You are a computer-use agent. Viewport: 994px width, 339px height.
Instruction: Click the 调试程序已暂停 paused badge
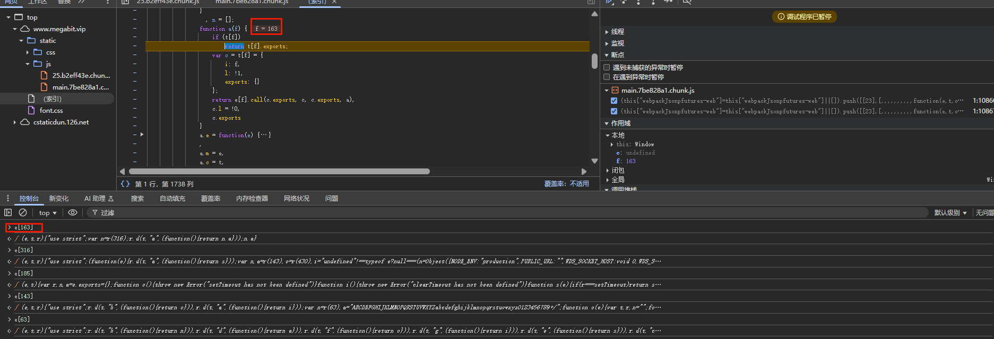pos(805,16)
